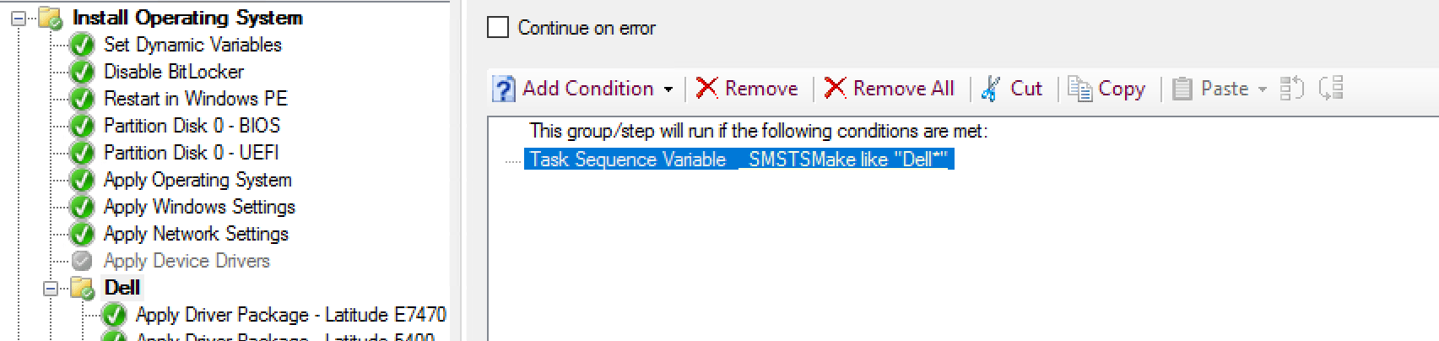Screen dimensions: 1439x341
Task: Click the red X Remove icon
Action: 707,88
